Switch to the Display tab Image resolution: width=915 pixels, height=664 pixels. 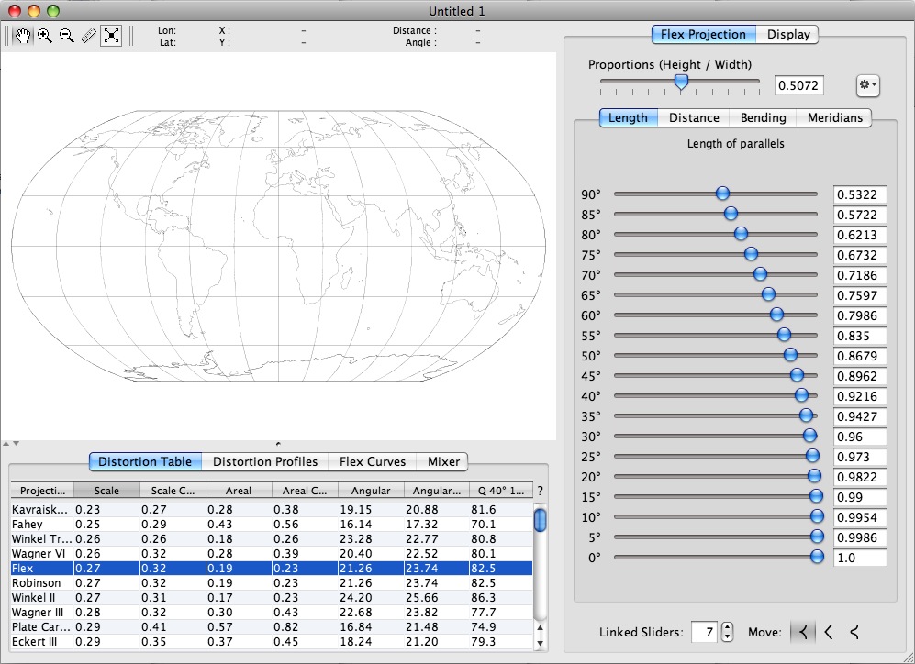click(787, 35)
